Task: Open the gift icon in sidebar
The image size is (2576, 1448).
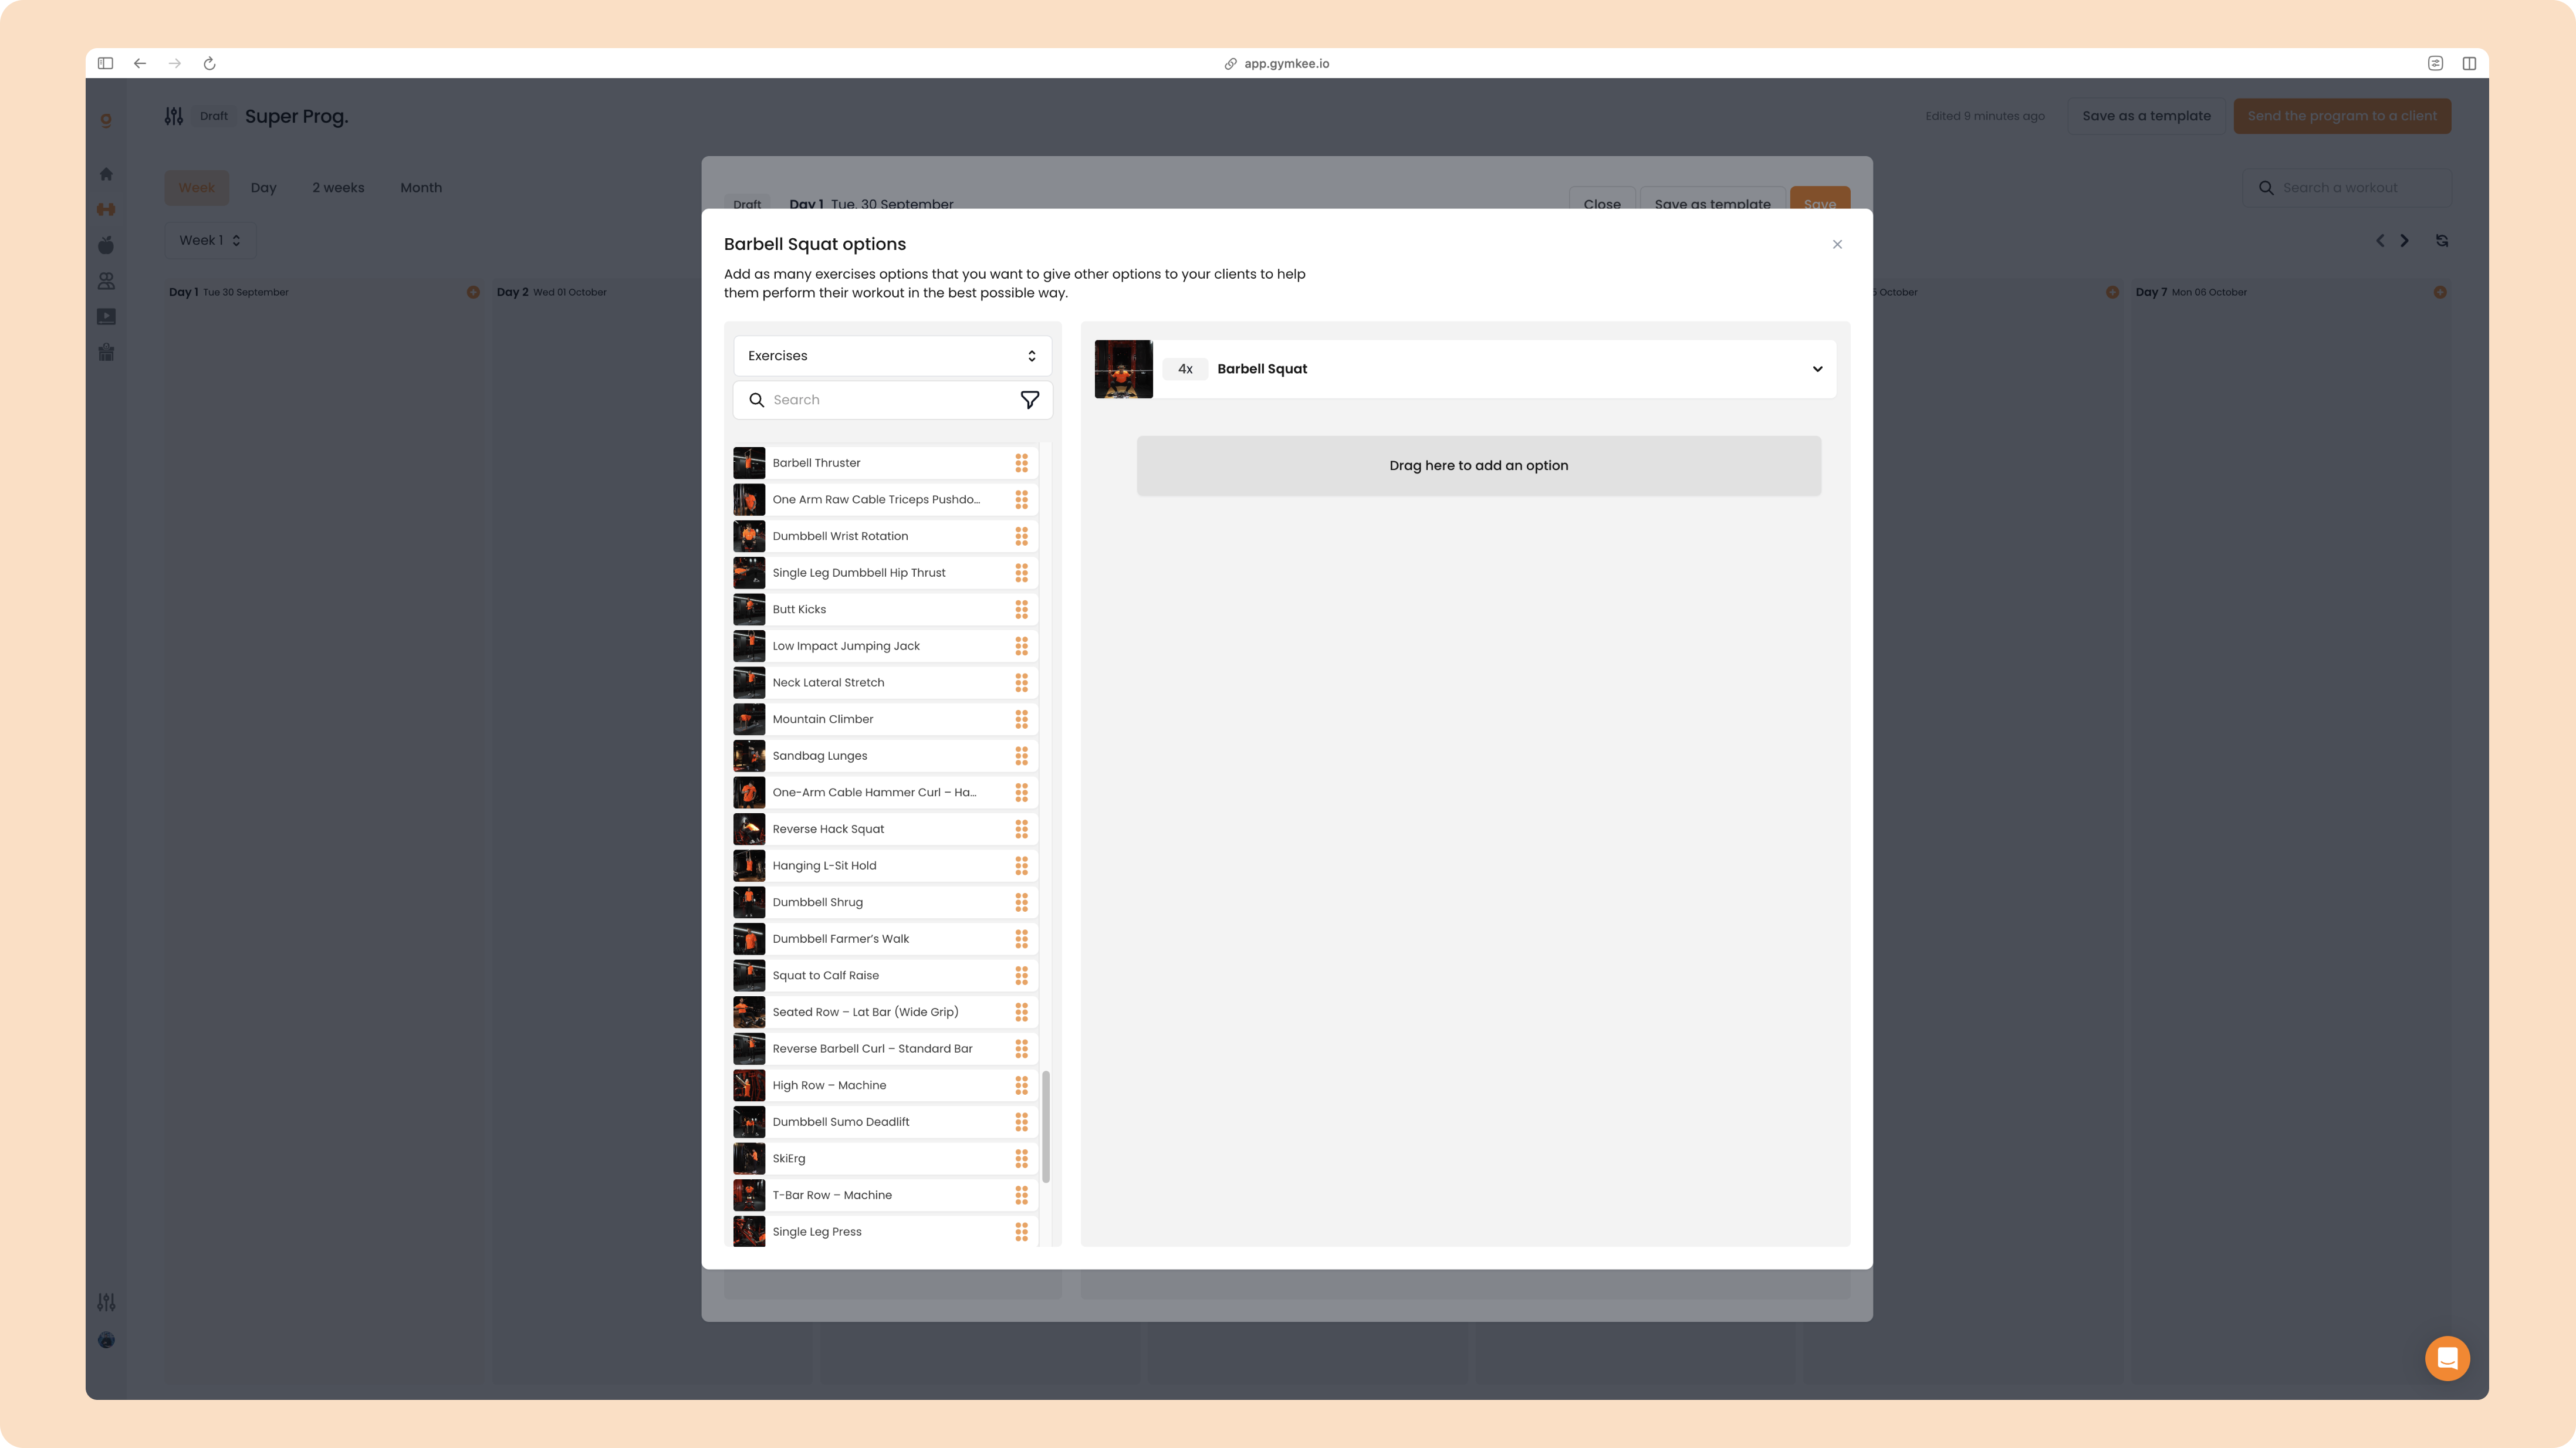Action: pos(106,352)
